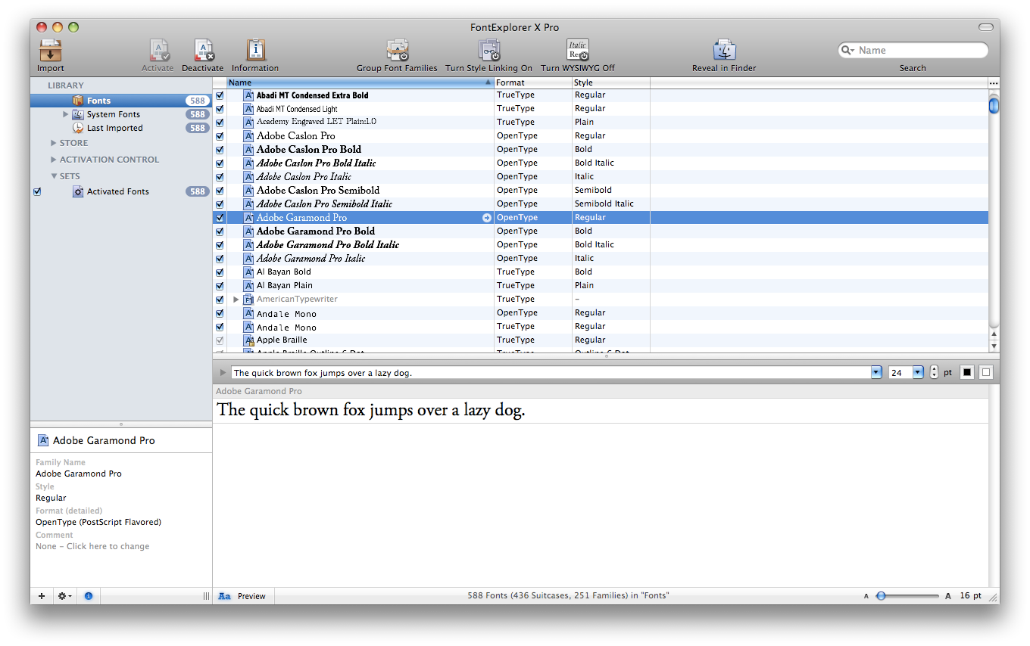Click the Activate toolbar icon
Viewport: 1030px width, 646px height.
(x=160, y=51)
